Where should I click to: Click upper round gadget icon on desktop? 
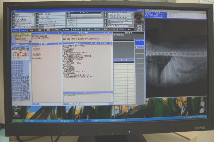(202, 104)
